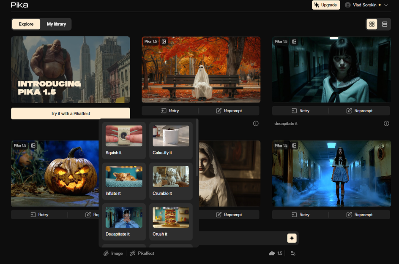This screenshot has width=399, height=264.
Task: Open the girl in dark hallway close-up video
Action: point(331,70)
